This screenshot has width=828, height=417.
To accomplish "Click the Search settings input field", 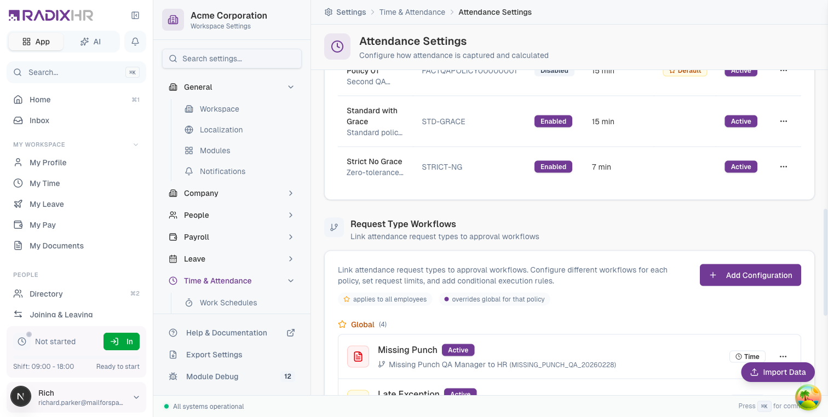I will [x=232, y=59].
